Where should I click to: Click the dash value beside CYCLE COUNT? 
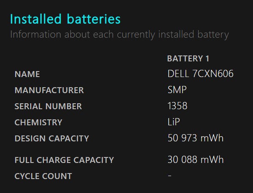point(170,176)
